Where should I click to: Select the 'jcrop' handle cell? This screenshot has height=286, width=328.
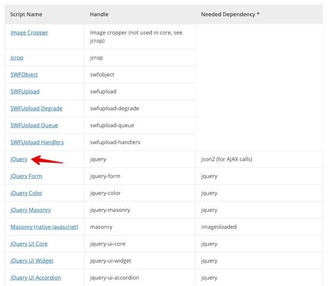pos(140,57)
